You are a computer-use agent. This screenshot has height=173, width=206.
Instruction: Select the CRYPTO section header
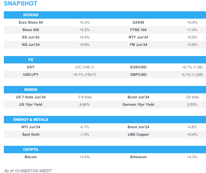[31, 149]
